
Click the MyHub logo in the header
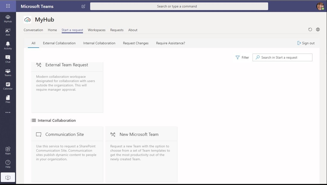pos(27,20)
